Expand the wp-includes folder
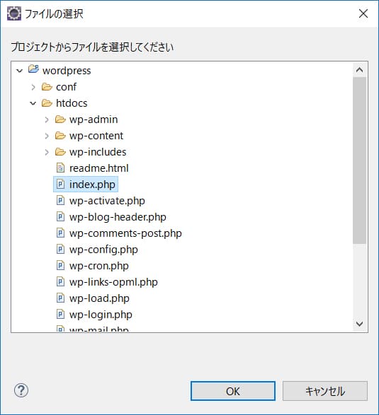 coord(47,152)
